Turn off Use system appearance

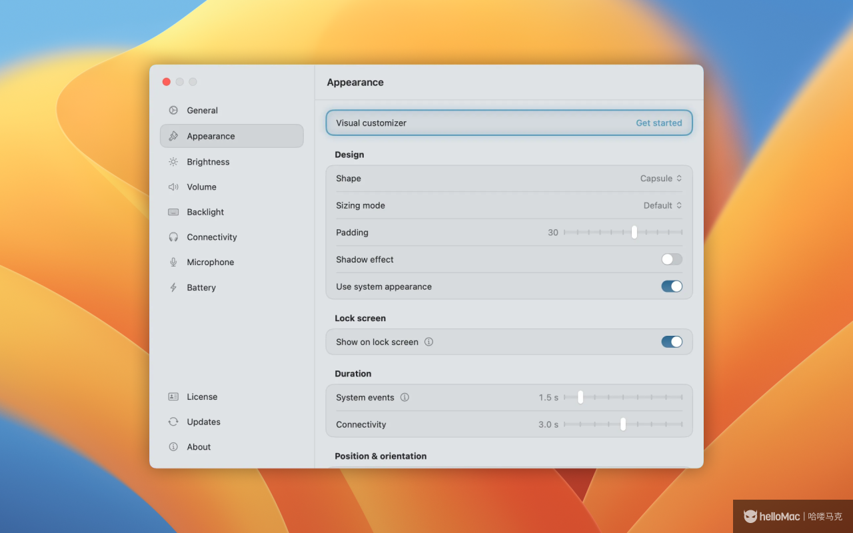point(672,286)
